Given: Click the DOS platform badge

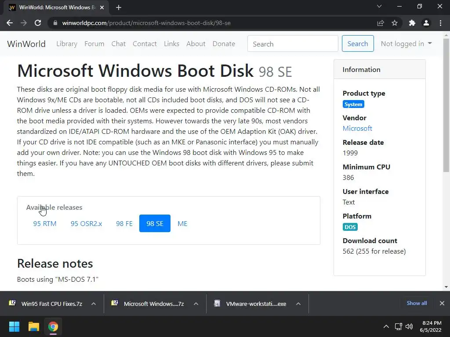Looking at the screenshot, I should [x=350, y=227].
